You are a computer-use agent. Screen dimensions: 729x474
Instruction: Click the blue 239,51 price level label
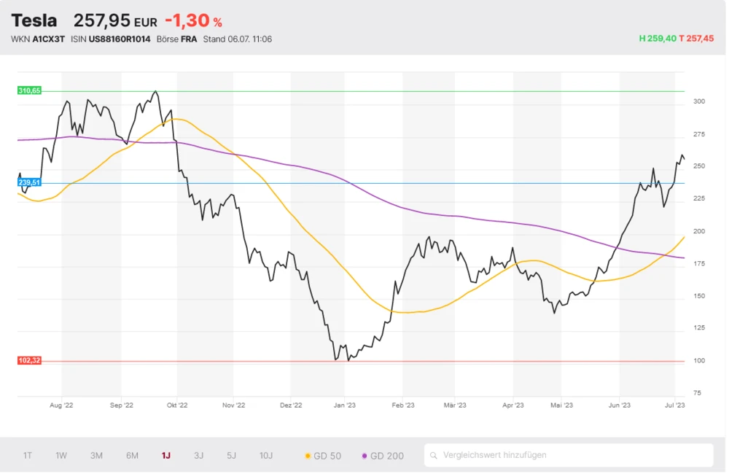(28, 182)
